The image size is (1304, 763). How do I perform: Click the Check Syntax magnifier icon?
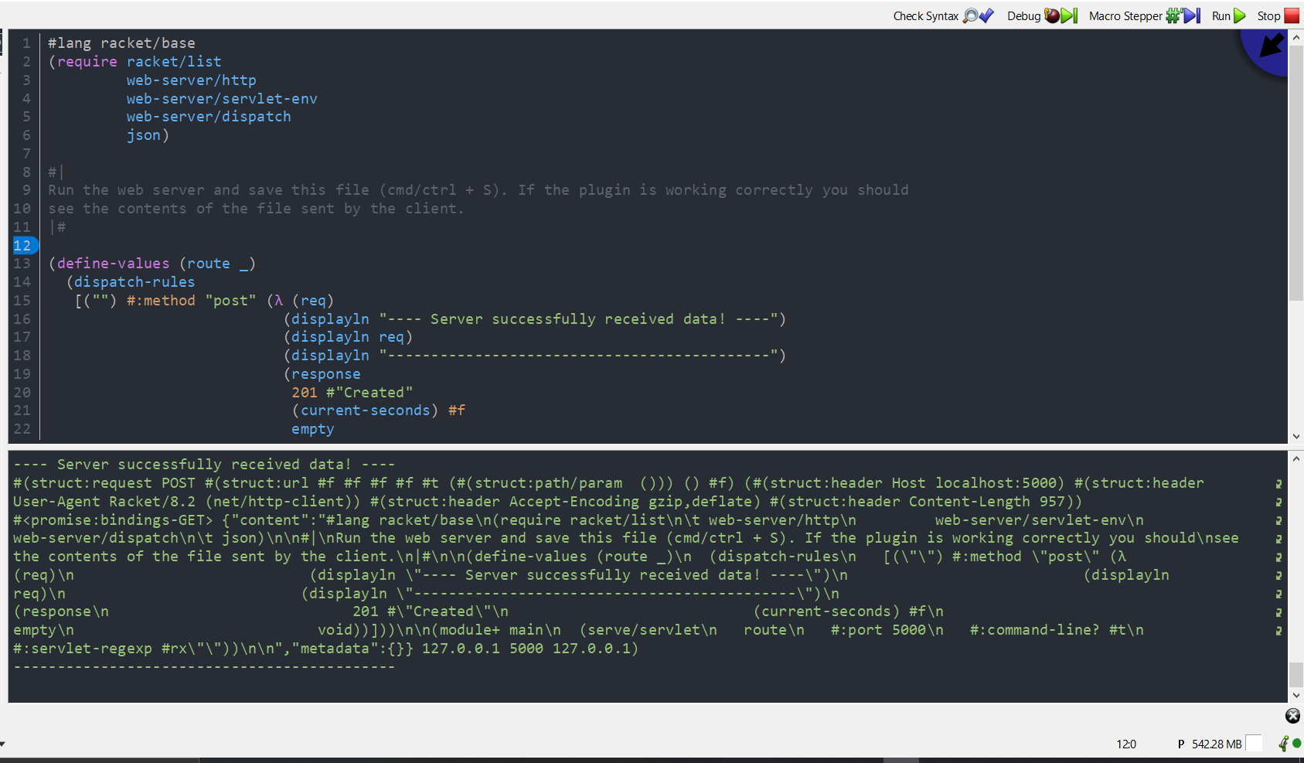click(x=970, y=15)
